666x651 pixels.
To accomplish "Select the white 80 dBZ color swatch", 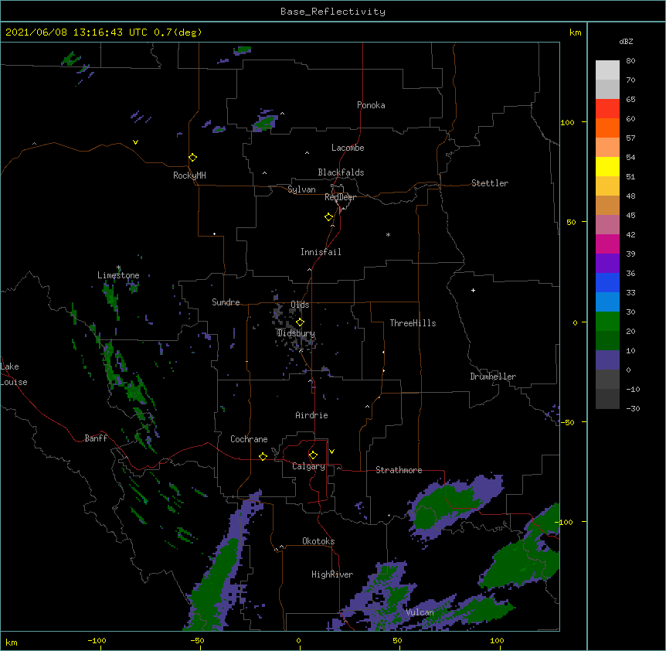I will [607, 70].
